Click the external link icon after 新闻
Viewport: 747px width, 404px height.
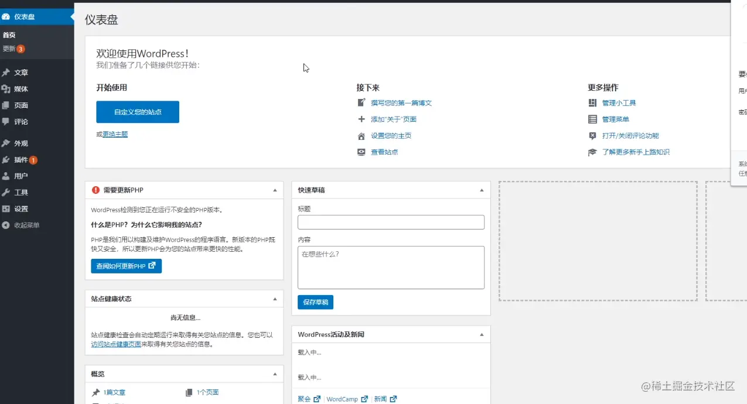393,399
